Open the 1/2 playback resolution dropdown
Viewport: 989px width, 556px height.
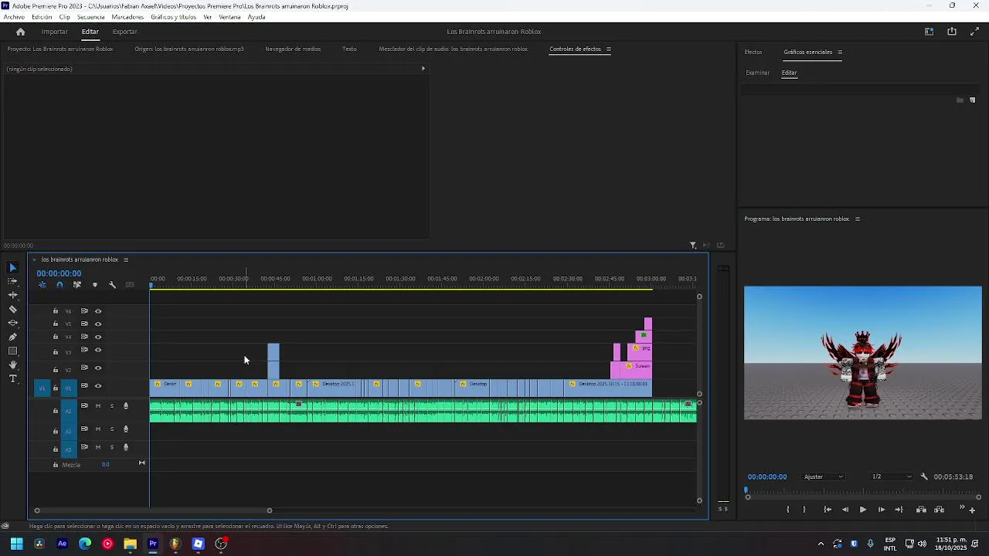tap(892, 476)
